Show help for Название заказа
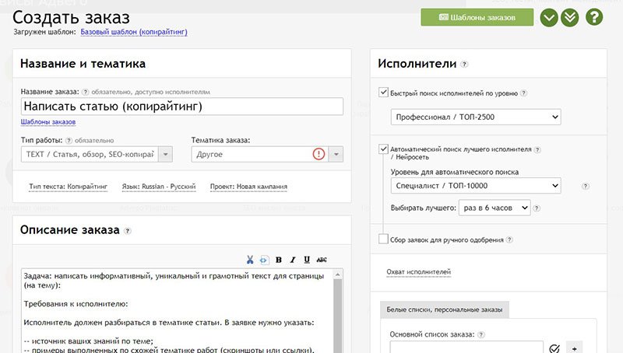623x353 pixels. (x=85, y=92)
